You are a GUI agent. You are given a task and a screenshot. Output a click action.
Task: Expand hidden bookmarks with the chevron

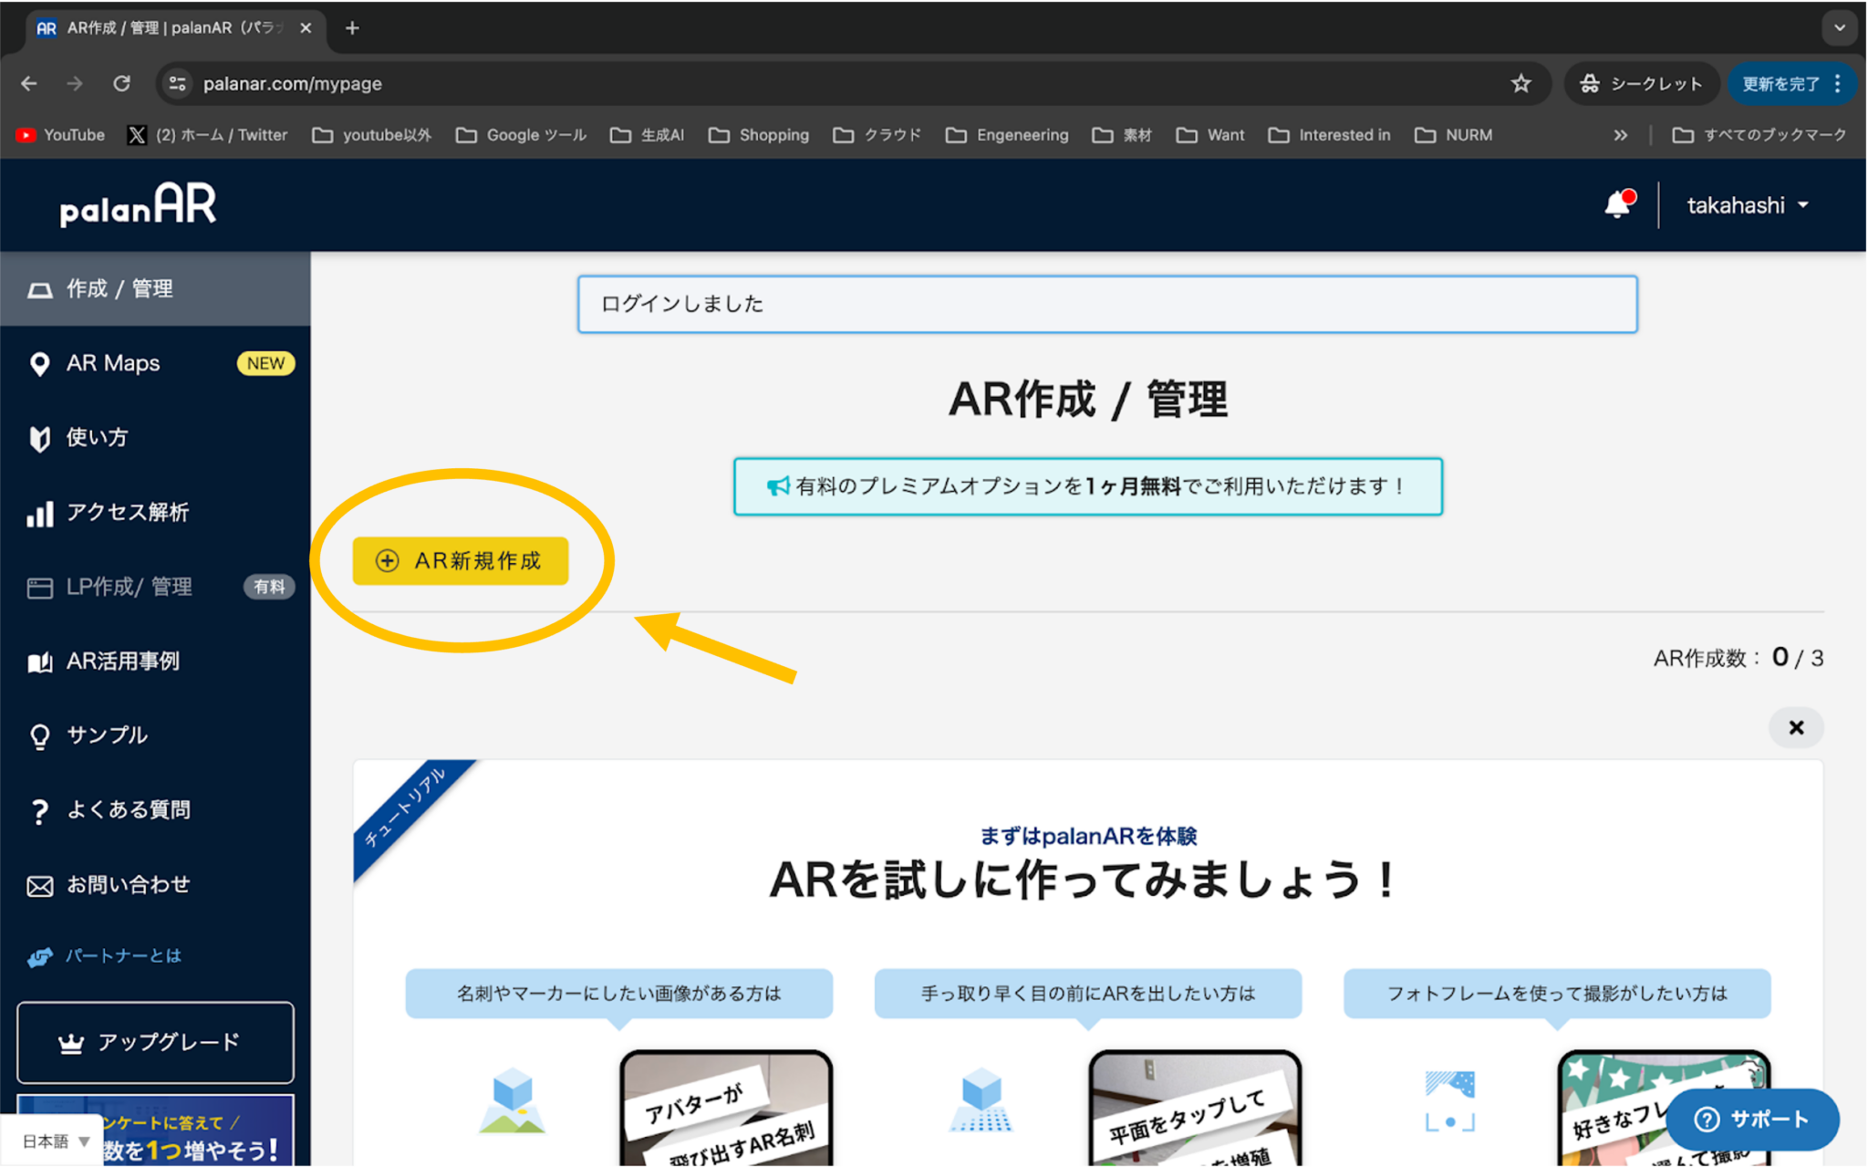pos(1621,134)
